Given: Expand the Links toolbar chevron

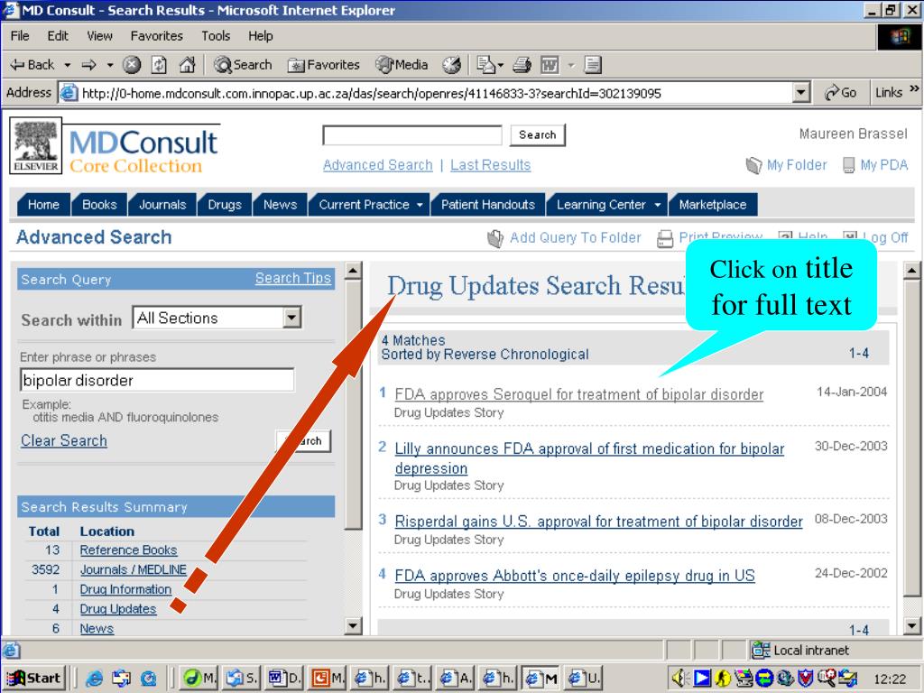Looking at the screenshot, I should [x=914, y=89].
